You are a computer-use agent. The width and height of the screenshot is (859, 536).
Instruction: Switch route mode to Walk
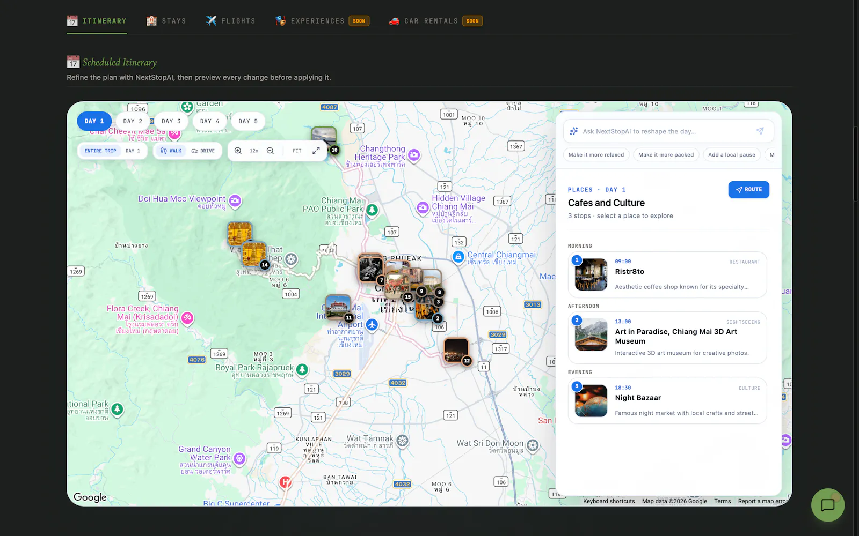click(171, 151)
